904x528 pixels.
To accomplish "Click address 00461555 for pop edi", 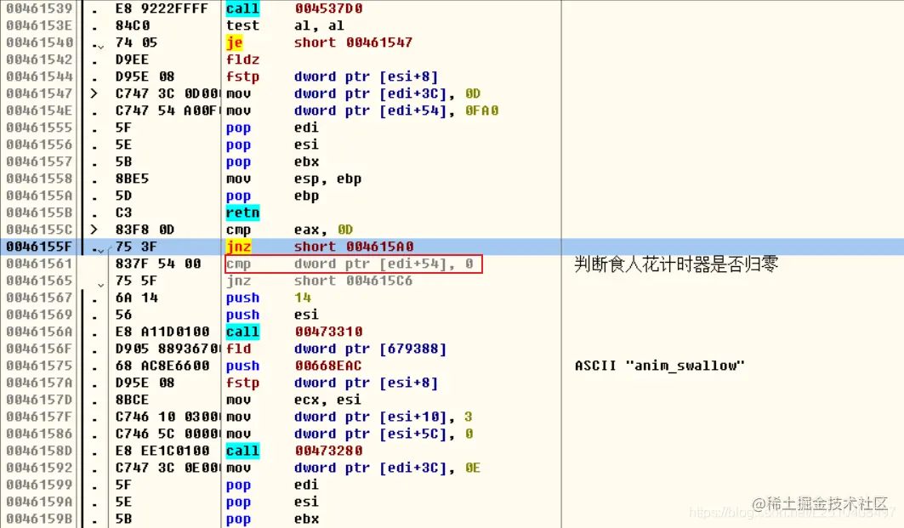I will coord(39,128).
